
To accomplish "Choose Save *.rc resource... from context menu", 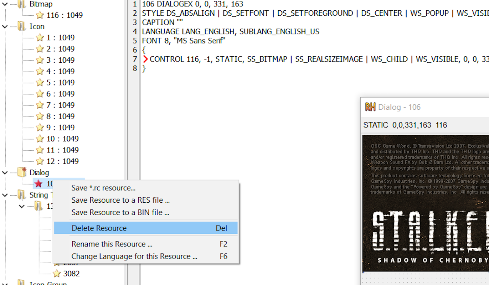I will pos(146,188).
